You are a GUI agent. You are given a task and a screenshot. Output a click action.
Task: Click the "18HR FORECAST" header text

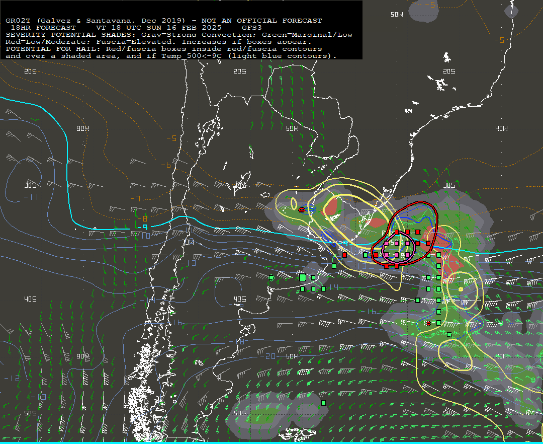[43, 28]
